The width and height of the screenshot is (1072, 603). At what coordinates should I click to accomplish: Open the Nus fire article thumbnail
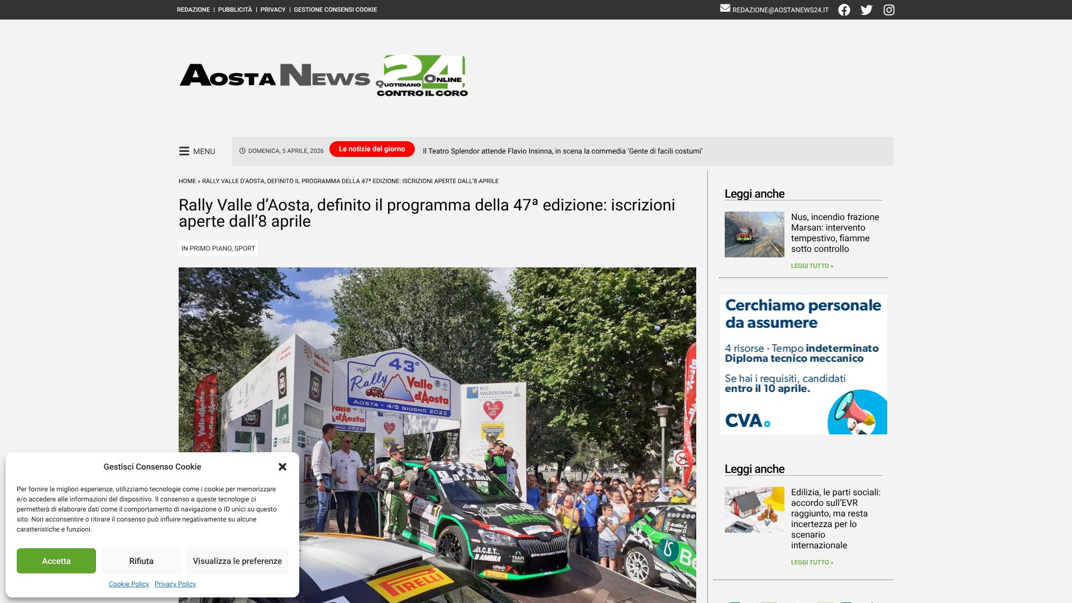[754, 234]
